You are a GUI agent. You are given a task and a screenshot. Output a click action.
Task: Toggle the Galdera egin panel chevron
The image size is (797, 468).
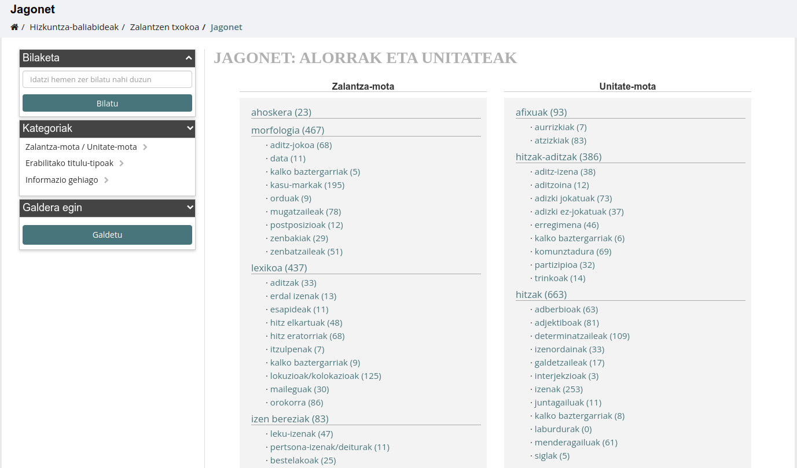[189, 208]
